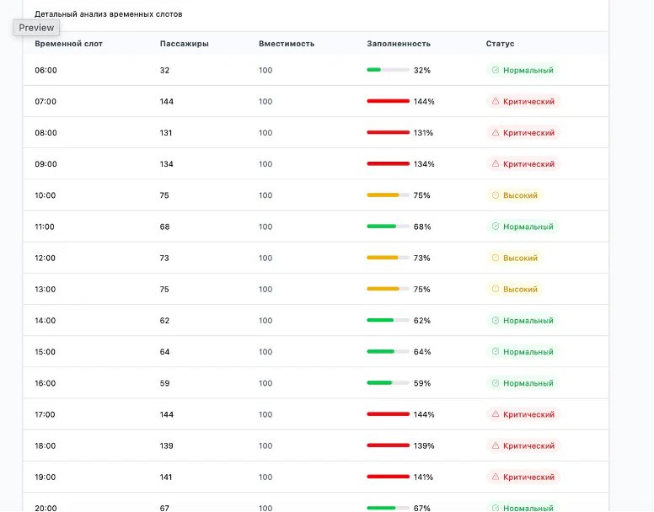Click the Детальный анализ временных слотов heading
The height and width of the screenshot is (512, 654).
[x=109, y=14]
